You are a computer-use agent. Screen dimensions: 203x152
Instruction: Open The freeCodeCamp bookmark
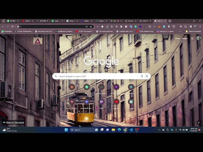click(105, 31)
